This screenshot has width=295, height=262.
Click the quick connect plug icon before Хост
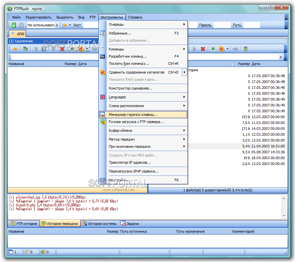click(65, 25)
